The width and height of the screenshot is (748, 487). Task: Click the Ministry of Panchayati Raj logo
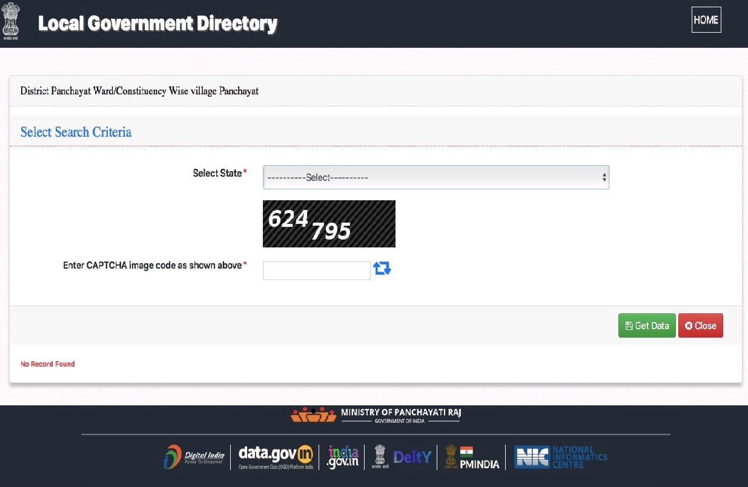[x=376, y=415]
